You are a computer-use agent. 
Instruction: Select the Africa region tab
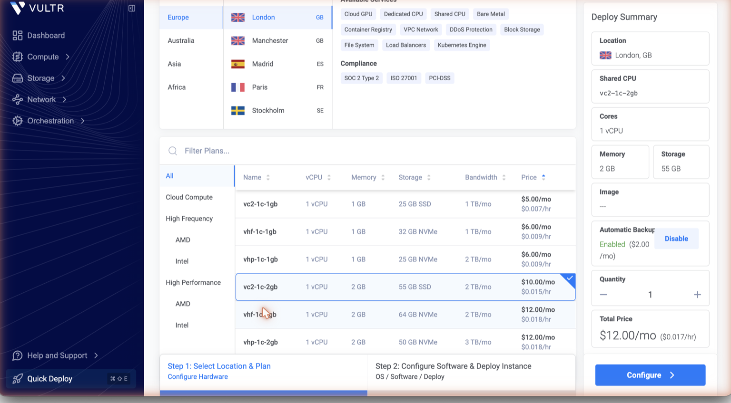pos(191,87)
